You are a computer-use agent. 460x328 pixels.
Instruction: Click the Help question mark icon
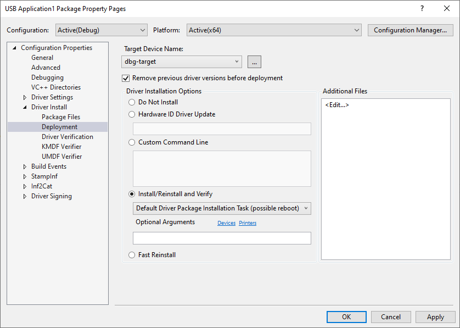click(x=421, y=8)
